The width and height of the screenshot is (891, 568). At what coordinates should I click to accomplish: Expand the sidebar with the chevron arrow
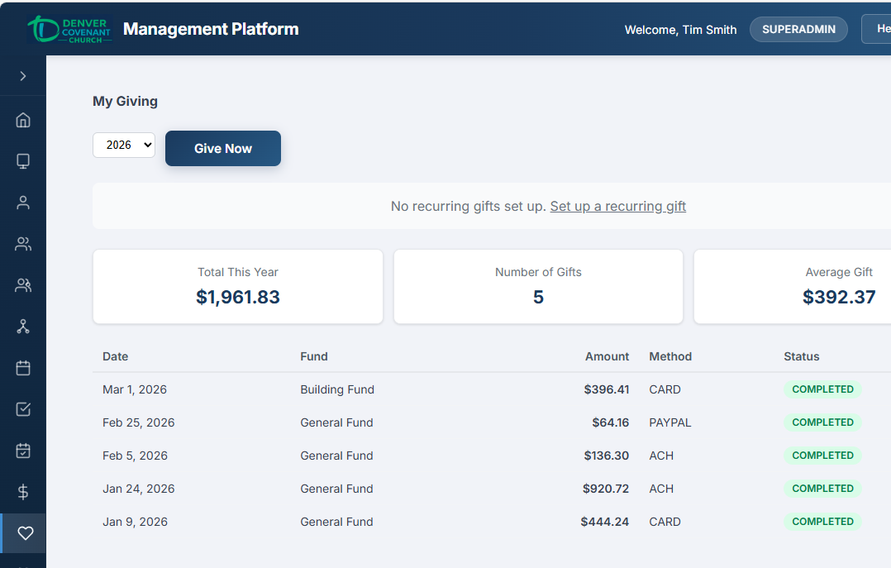coord(23,76)
